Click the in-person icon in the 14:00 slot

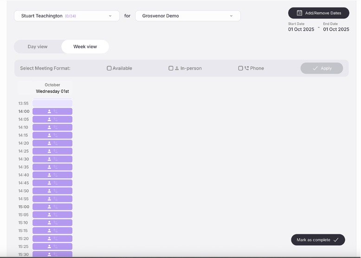click(49, 111)
